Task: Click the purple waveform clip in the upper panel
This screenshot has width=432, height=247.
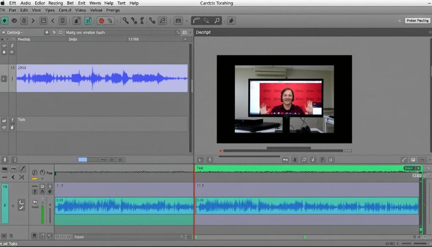Action: click(x=102, y=78)
